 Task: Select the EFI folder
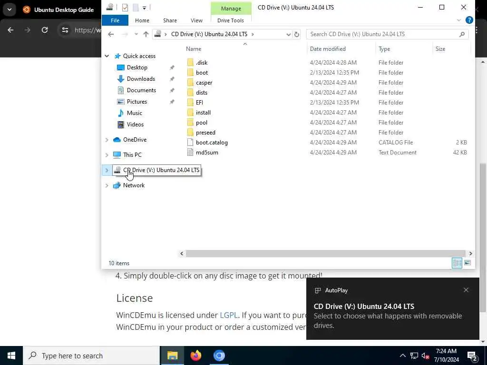click(x=199, y=103)
